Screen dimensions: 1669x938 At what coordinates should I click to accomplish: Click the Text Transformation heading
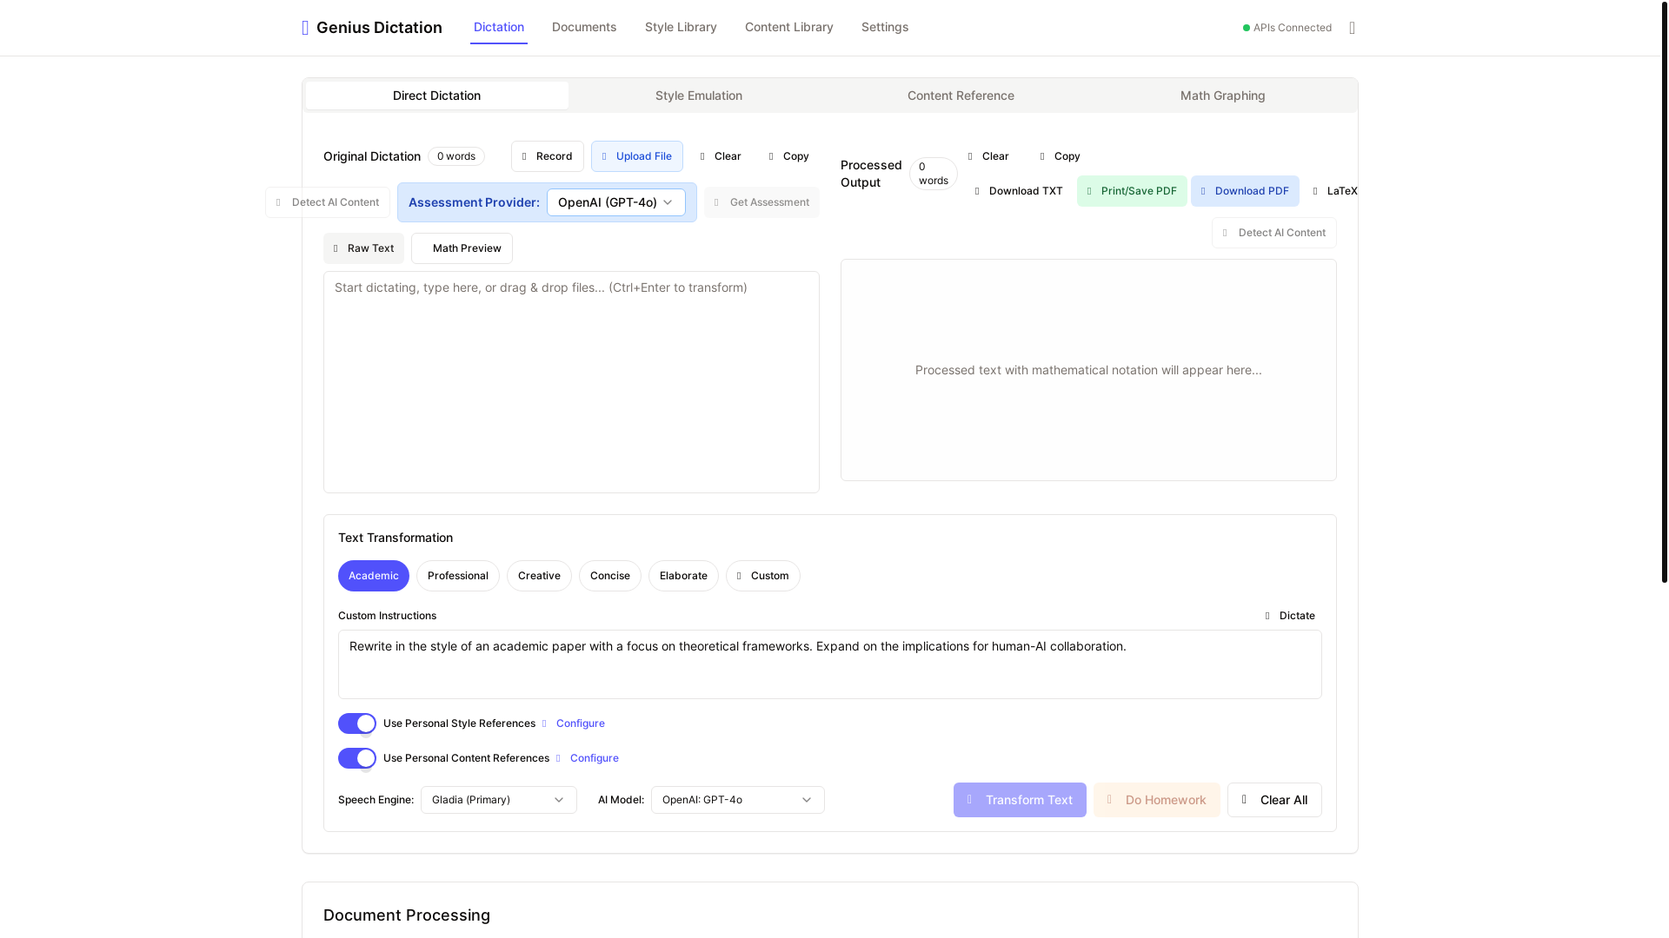coord(396,538)
